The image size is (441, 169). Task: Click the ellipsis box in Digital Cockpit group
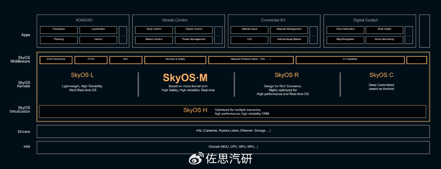[x=409, y=35]
